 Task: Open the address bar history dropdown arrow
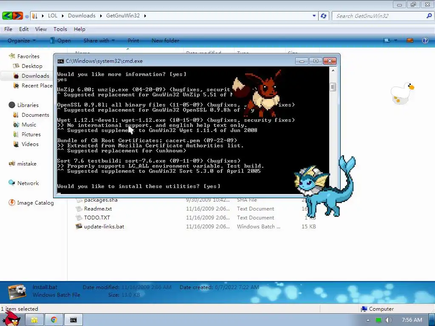pos(314,16)
